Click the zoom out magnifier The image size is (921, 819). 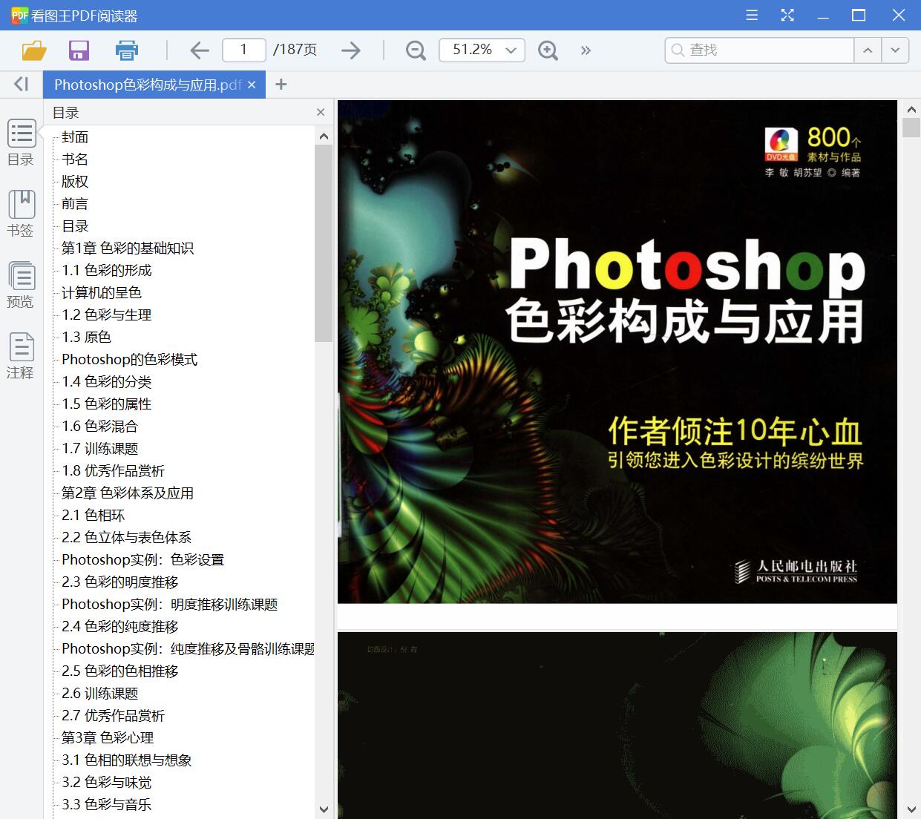[416, 50]
